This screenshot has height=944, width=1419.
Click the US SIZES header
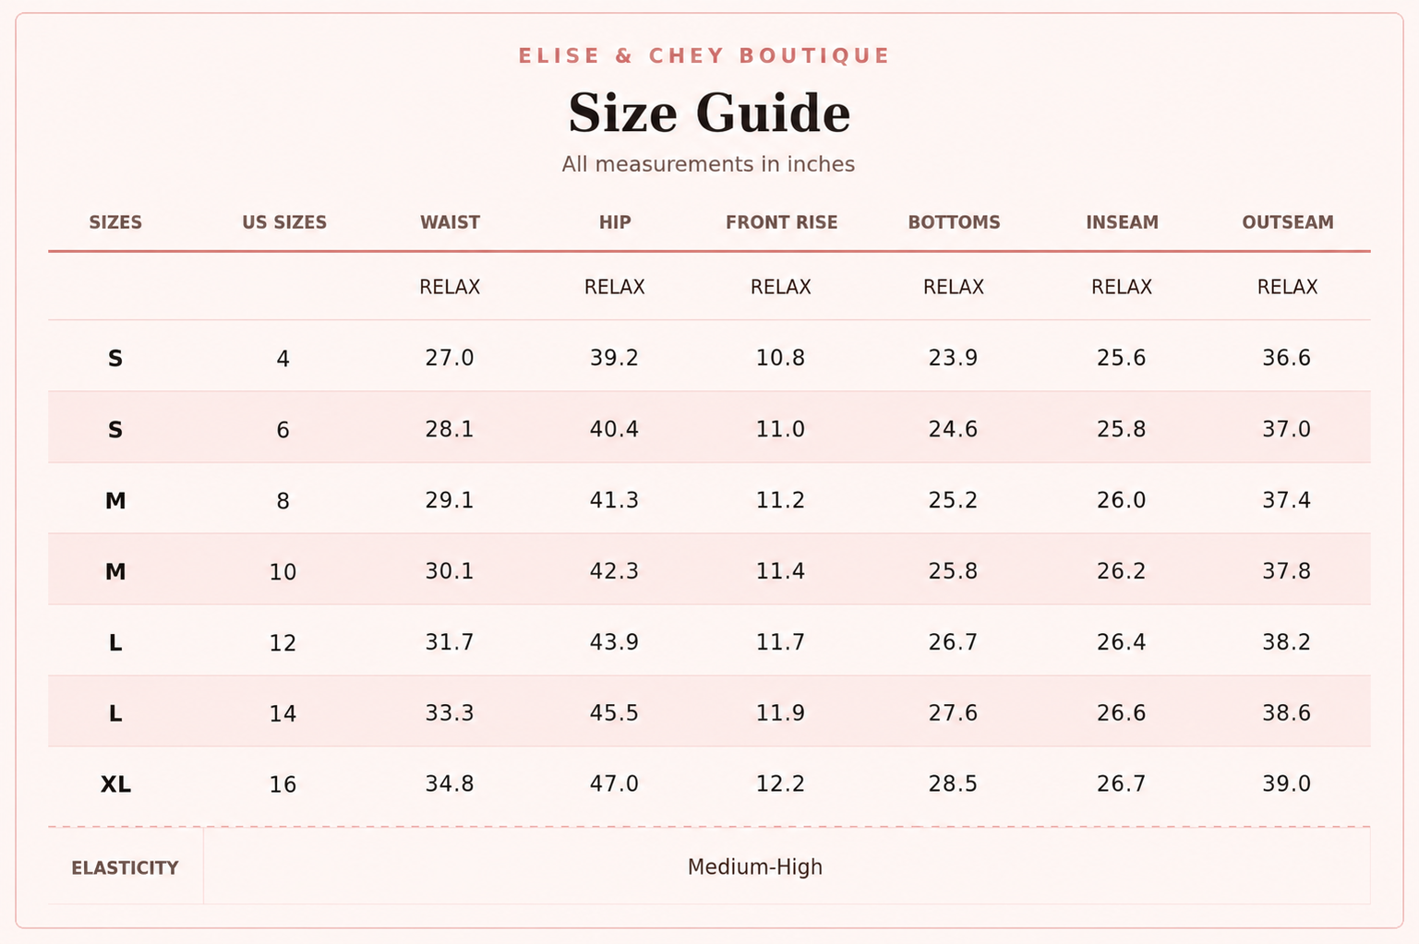tap(284, 222)
